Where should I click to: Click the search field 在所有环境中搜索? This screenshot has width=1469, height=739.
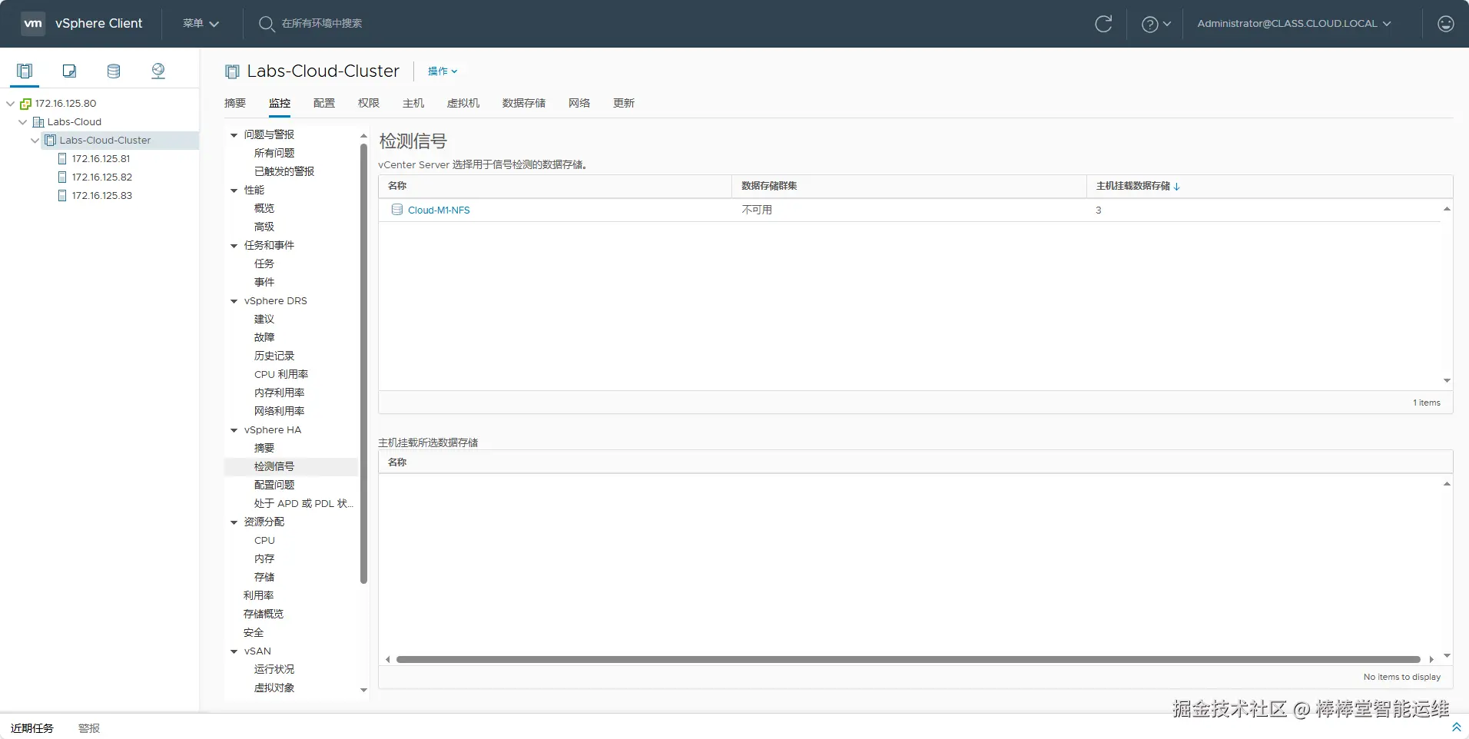click(322, 24)
